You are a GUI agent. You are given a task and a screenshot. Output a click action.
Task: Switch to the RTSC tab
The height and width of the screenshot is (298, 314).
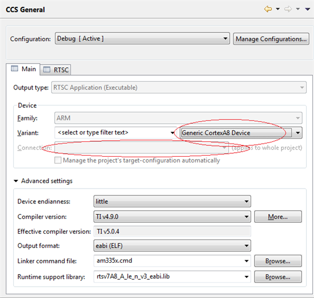click(55, 70)
